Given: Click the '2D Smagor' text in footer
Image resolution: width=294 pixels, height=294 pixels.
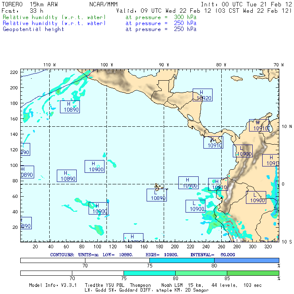Looking at the screenshot, I should [x=197, y=290].
